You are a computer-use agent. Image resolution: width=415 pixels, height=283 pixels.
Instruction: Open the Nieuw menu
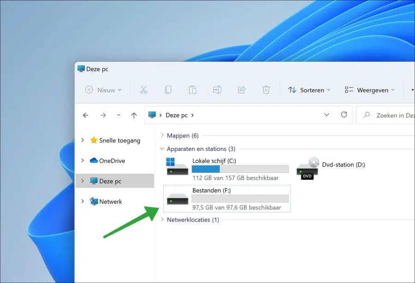103,90
